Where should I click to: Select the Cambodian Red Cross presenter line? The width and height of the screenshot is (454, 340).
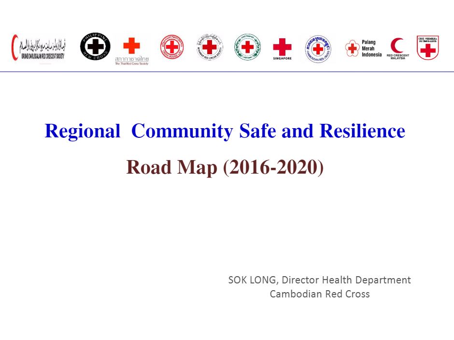(x=320, y=294)
